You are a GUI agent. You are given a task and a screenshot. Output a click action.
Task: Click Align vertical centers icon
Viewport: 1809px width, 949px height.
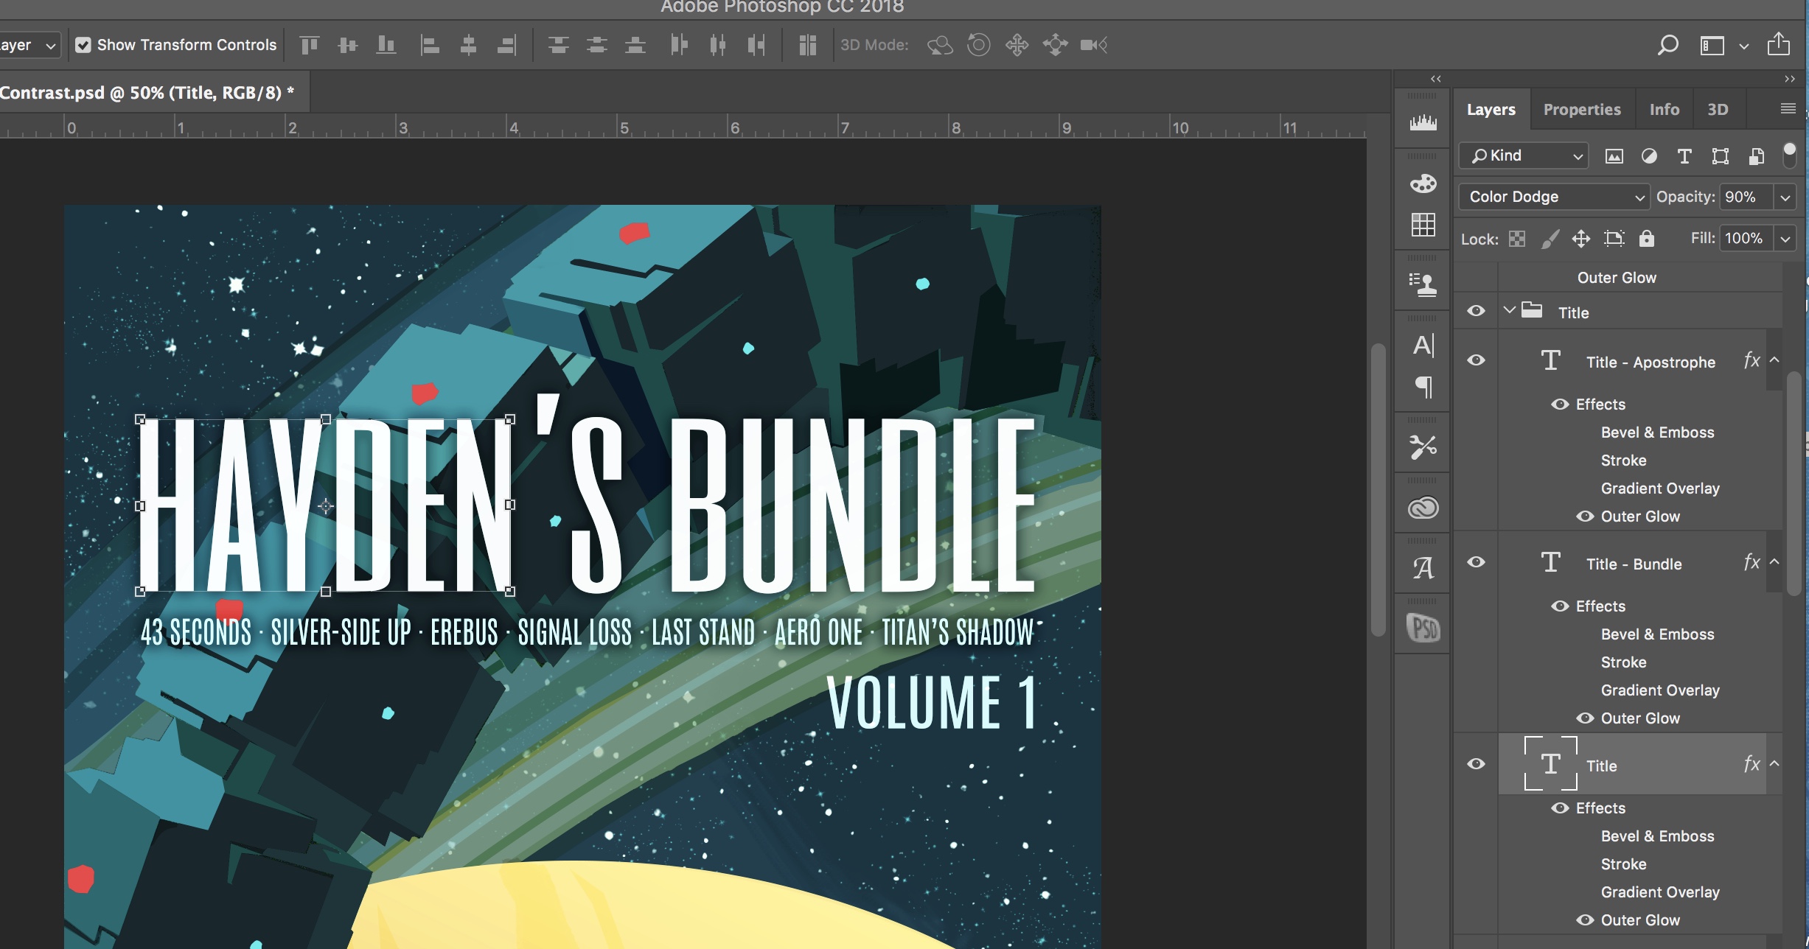pos(347,45)
